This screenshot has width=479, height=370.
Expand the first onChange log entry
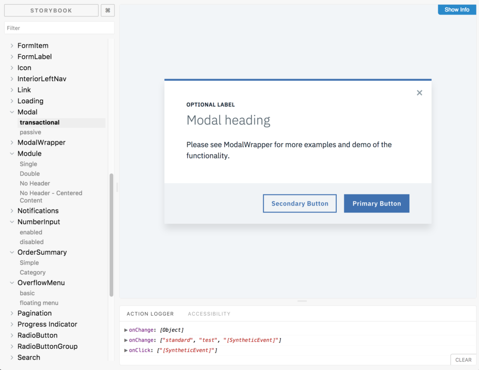point(125,330)
